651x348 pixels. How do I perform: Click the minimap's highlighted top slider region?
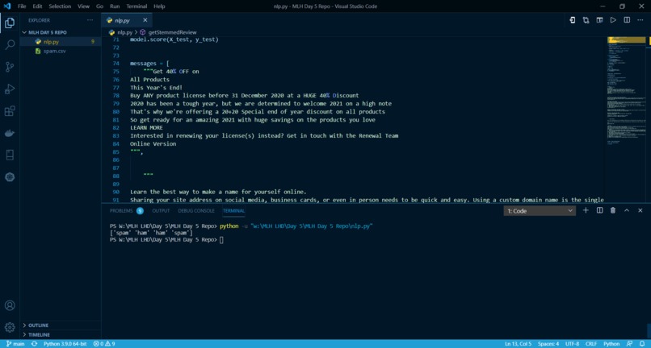627,39
